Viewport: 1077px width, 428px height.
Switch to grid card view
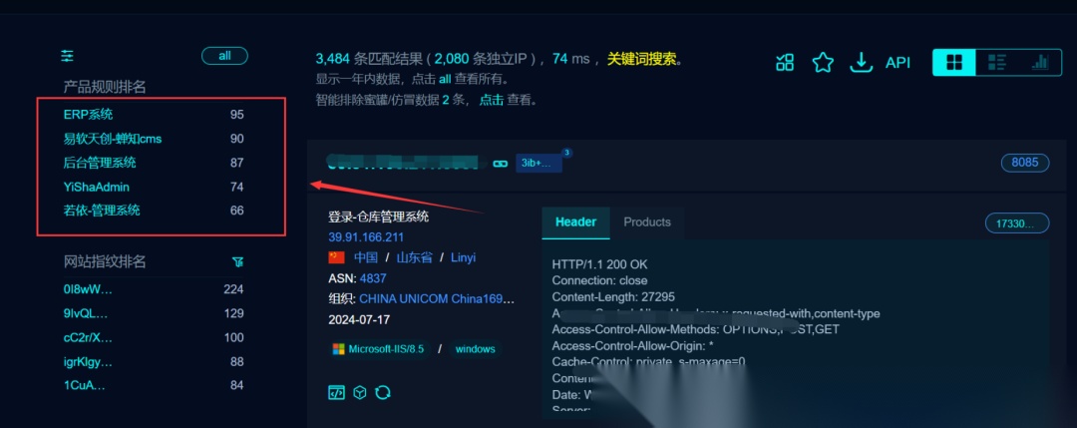954,63
